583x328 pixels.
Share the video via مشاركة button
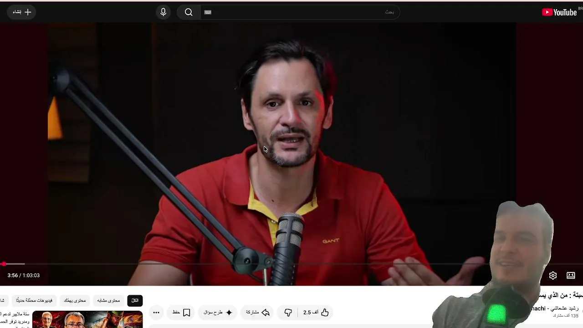[258, 313]
